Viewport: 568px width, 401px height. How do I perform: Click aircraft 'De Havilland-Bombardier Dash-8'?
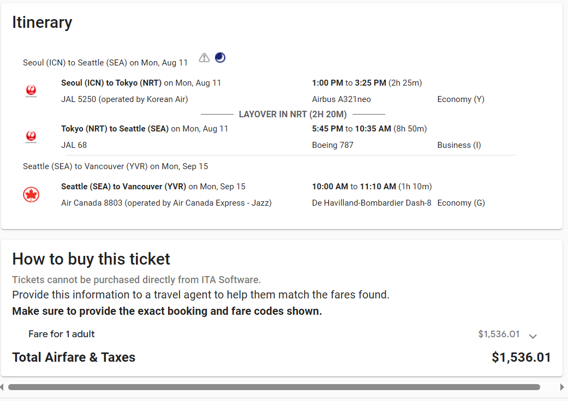coord(372,203)
